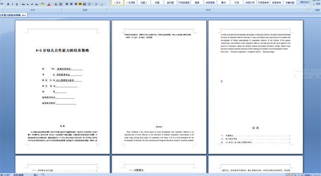
Task: Apply the 标题 1 style
Action: tap(144, 2)
